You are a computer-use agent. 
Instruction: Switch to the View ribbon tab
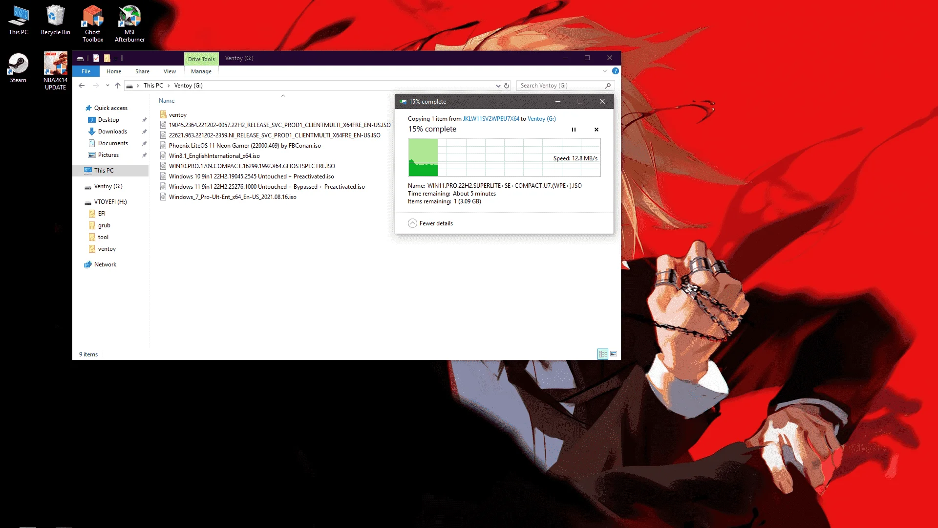tap(170, 71)
